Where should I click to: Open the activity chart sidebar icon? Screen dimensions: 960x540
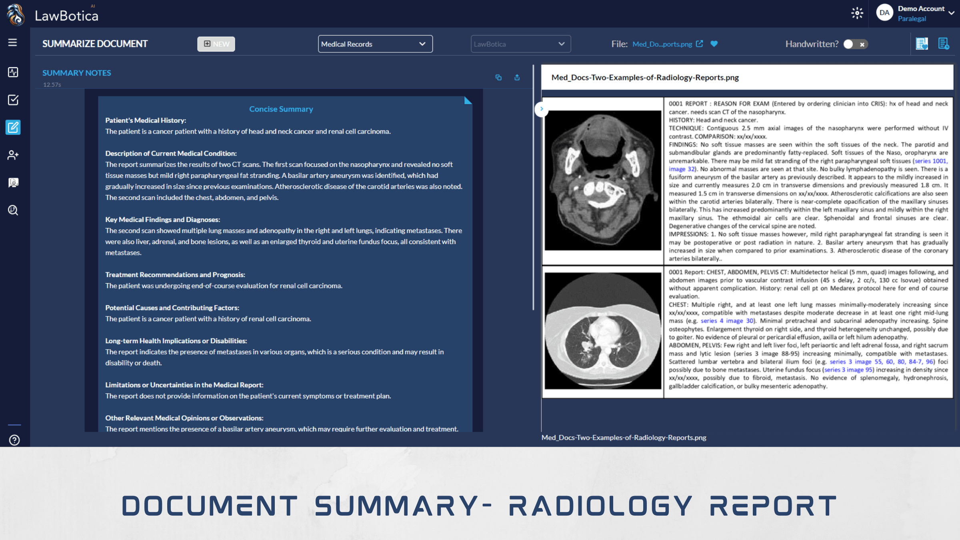click(x=13, y=72)
